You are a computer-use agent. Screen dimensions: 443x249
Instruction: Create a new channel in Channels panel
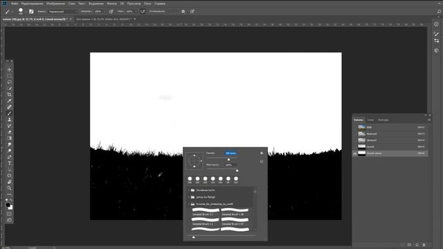coord(417,245)
